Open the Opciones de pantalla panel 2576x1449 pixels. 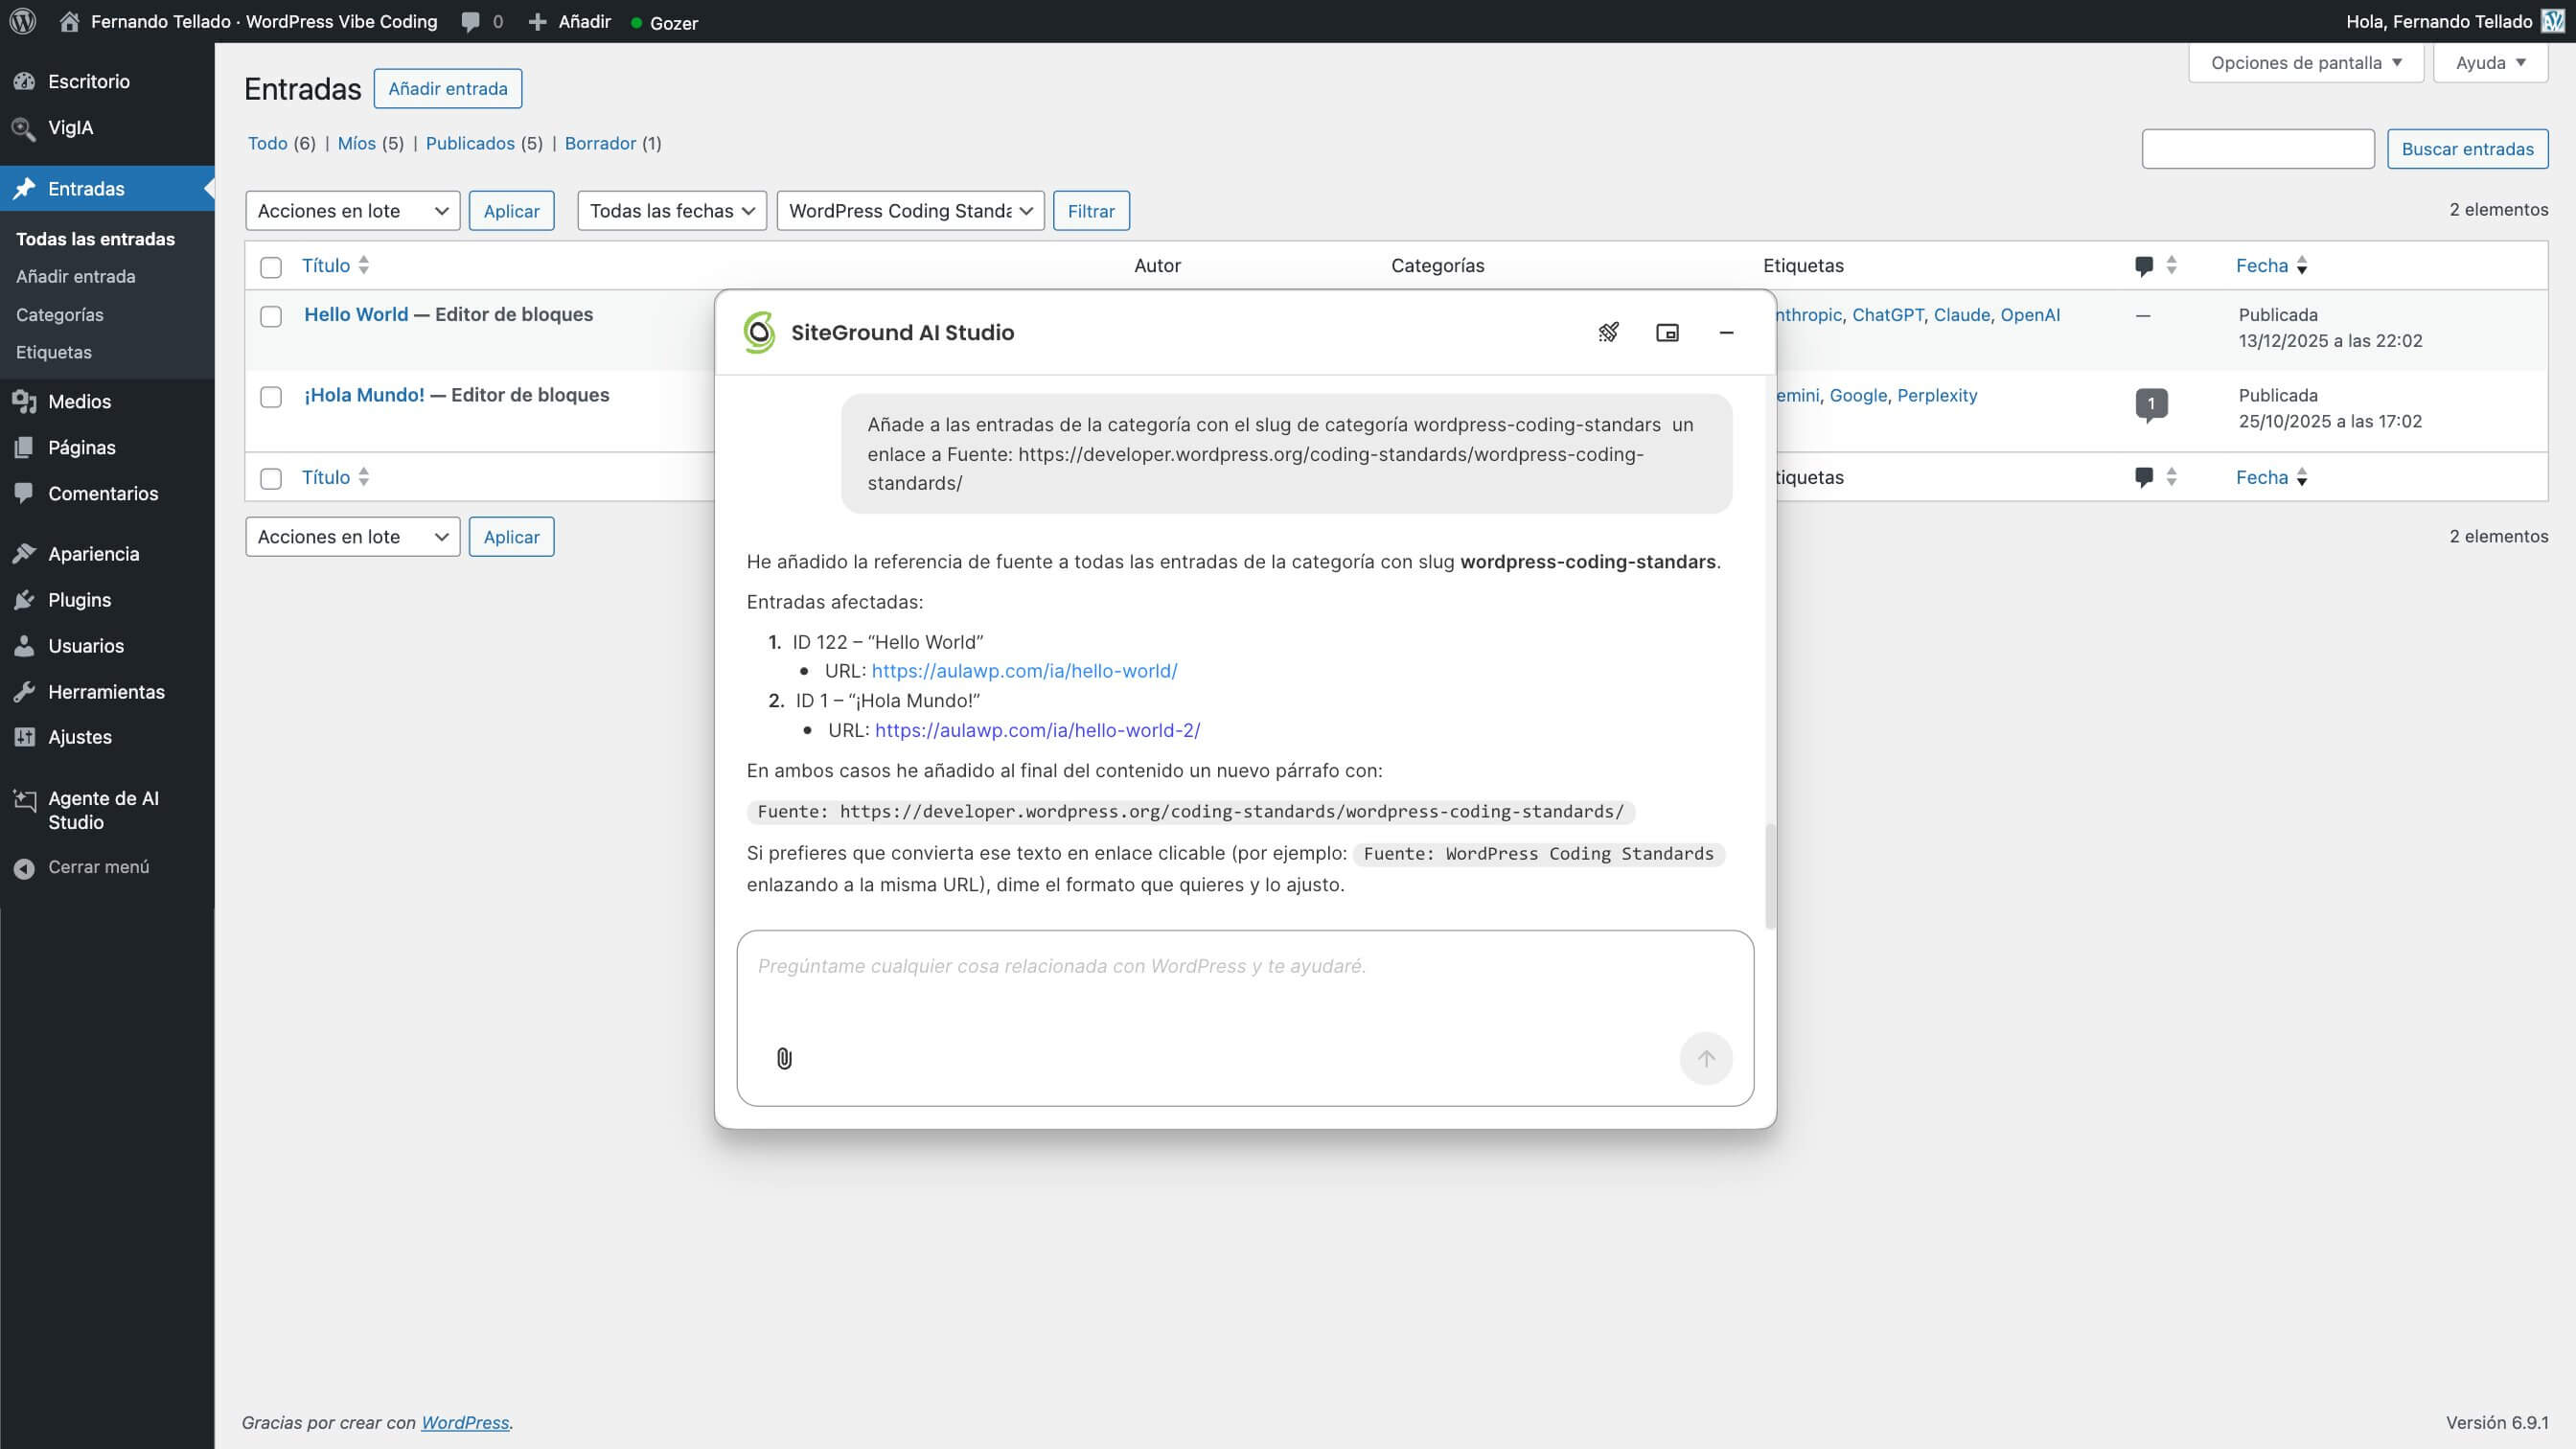[x=2305, y=62]
